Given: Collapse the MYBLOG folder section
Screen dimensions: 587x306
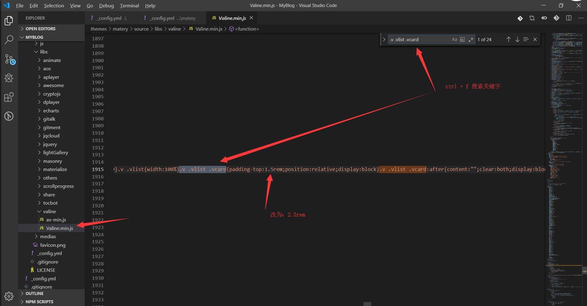Looking at the screenshot, I should pos(51,37).
